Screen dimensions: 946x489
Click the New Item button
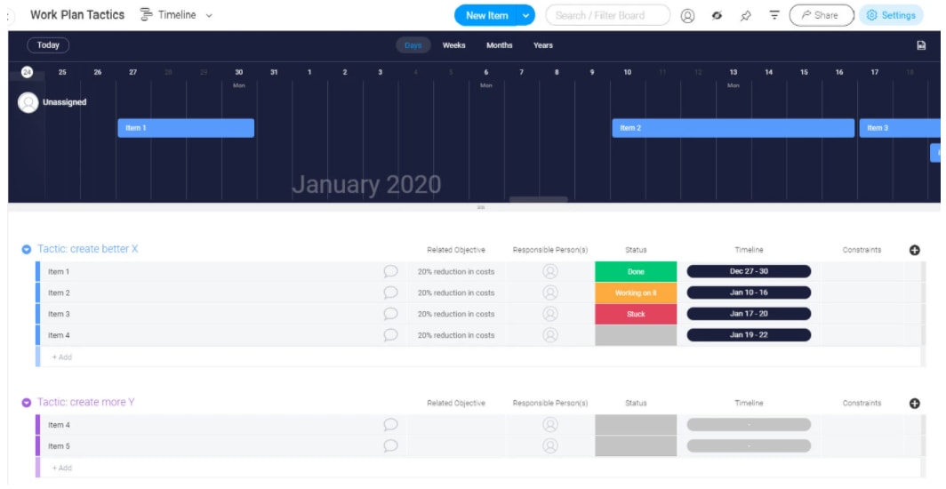[486, 16]
